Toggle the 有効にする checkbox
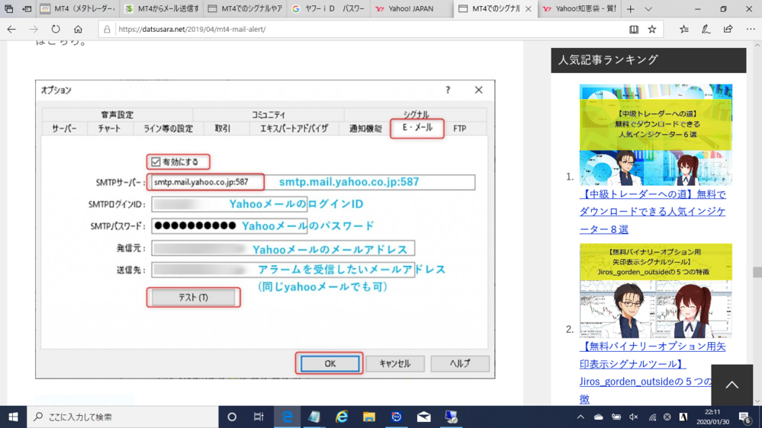 click(156, 161)
